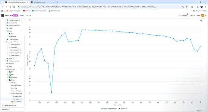The image size is (208, 112).
Task: Expand the Zmieniony run node
Action: [7, 77]
